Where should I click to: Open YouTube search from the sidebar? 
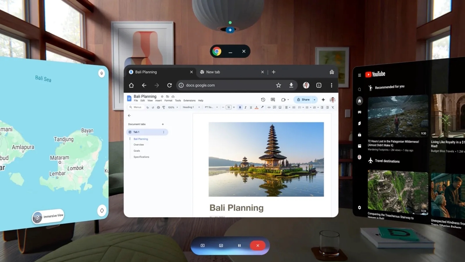click(x=359, y=90)
